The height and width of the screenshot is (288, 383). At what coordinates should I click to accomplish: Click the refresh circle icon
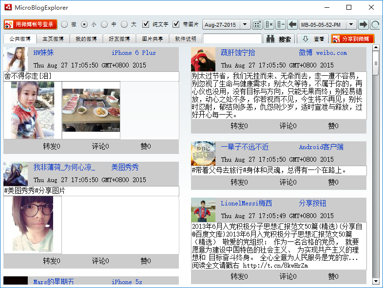click(x=375, y=25)
